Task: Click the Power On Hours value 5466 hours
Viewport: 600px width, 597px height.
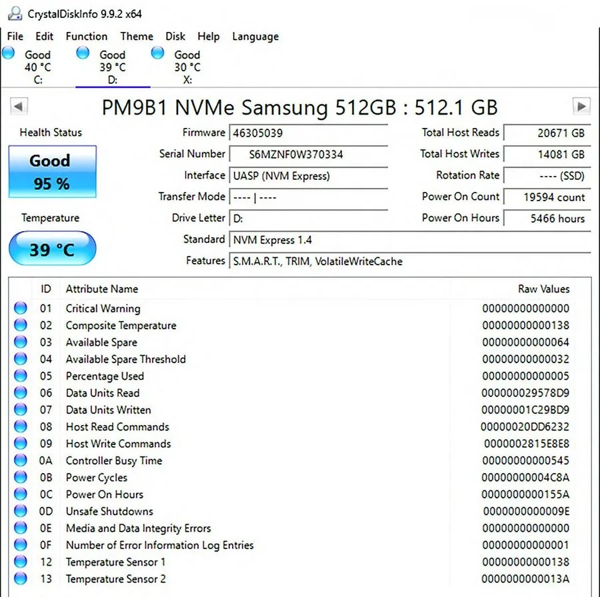Action: [547, 219]
